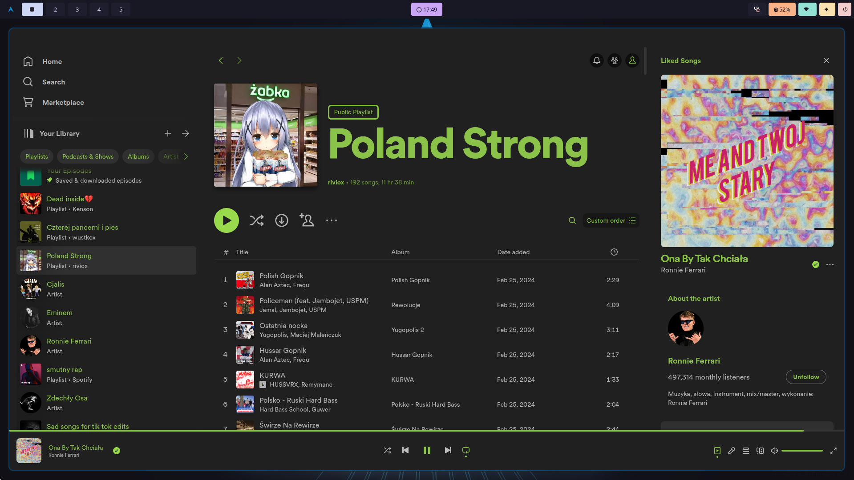This screenshot has width=854, height=480.
Task: Toggle liked check in the player bar
Action: click(x=117, y=451)
